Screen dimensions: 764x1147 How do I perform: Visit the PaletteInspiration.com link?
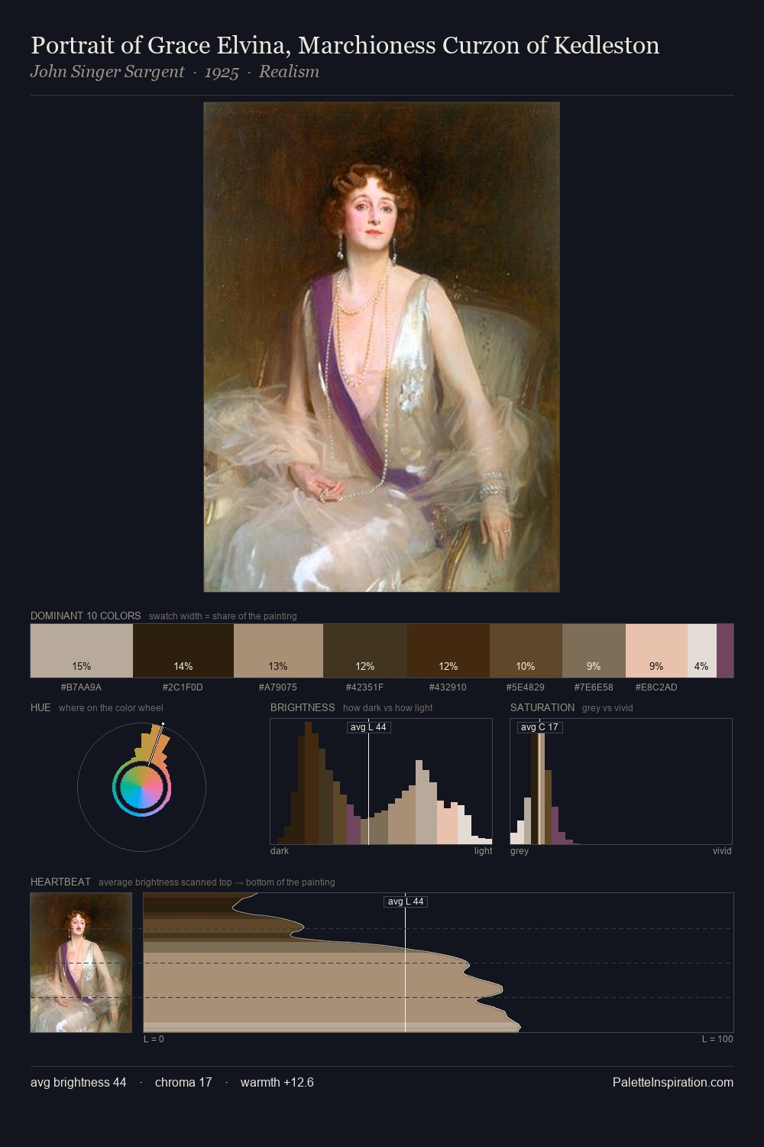pyautogui.click(x=673, y=1082)
